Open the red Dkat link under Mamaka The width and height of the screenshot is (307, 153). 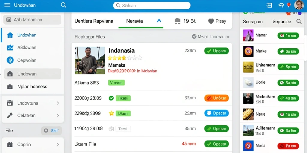133,71
